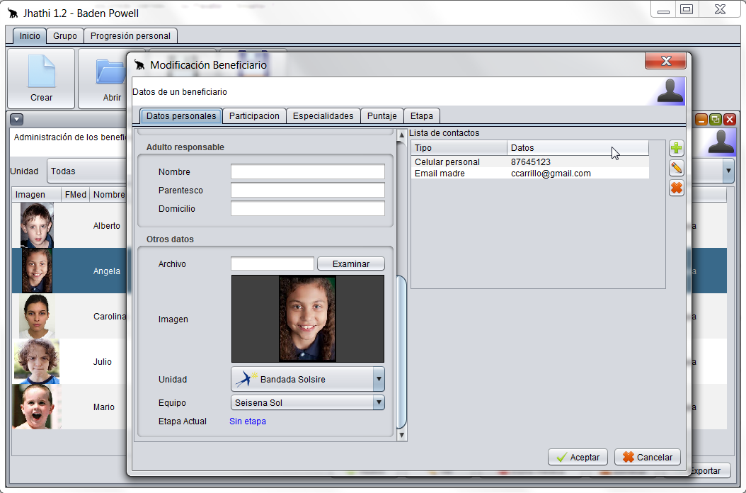Click the scrollbar up arrow in form
746x493 pixels.
(401, 135)
